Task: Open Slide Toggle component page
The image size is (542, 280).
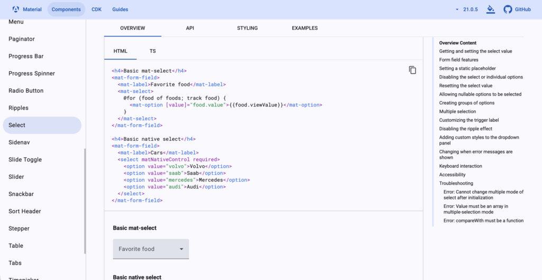Action: pyautogui.click(x=25, y=159)
